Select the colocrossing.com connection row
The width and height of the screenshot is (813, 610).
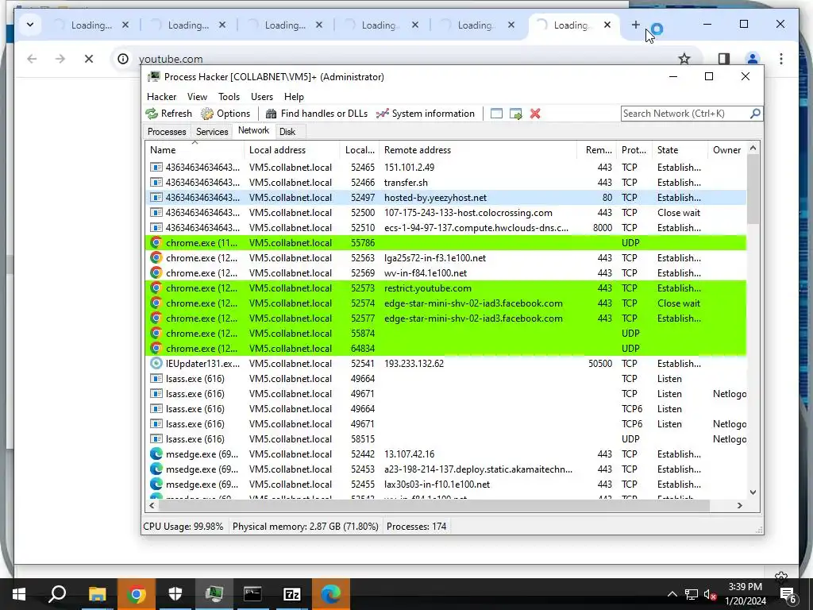pyautogui.click(x=446, y=213)
